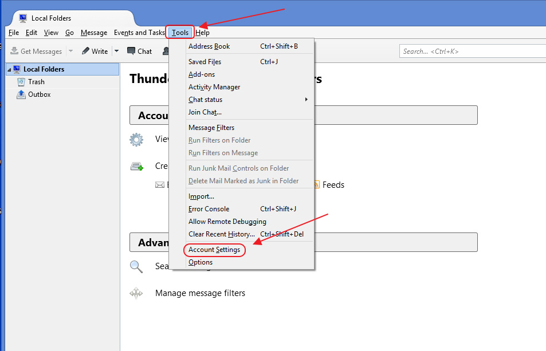Open Options from Tools menu
546x351 pixels.
(250, 262)
